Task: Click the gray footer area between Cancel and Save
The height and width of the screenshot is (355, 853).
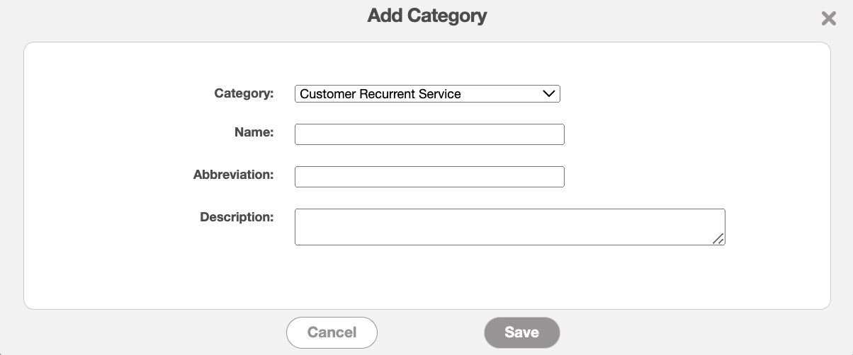Action: click(x=431, y=332)
